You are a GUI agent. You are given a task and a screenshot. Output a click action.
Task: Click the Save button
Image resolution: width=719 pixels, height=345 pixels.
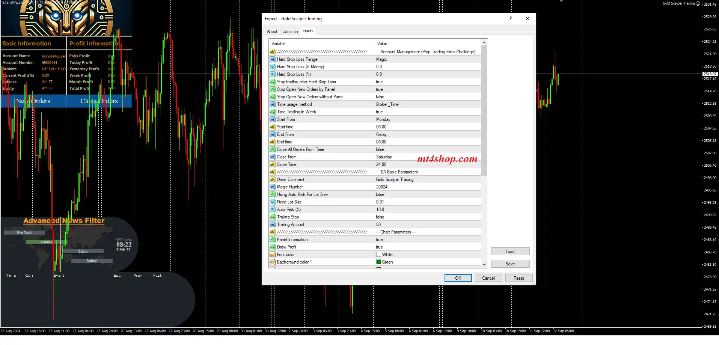(510, 264)
